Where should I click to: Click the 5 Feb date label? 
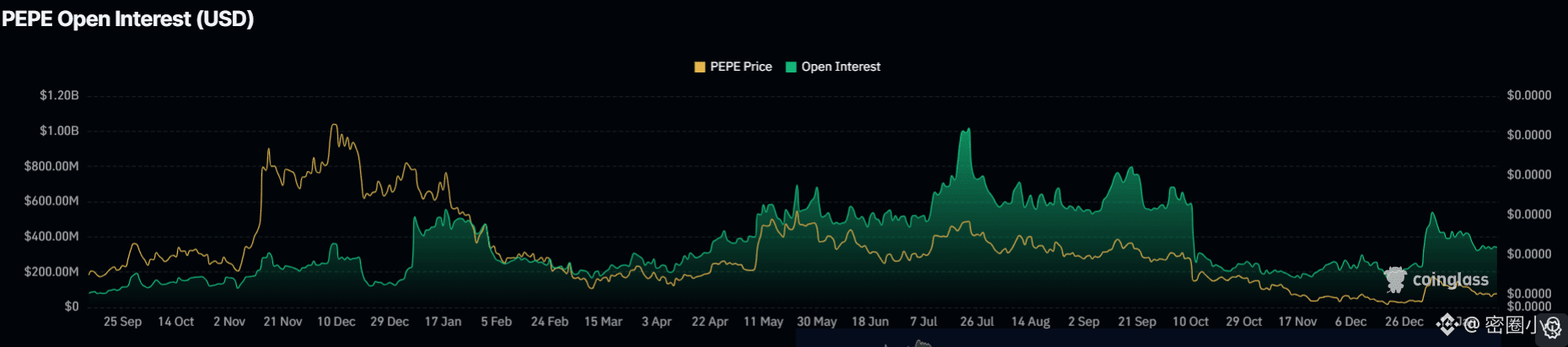coord(497,322)
